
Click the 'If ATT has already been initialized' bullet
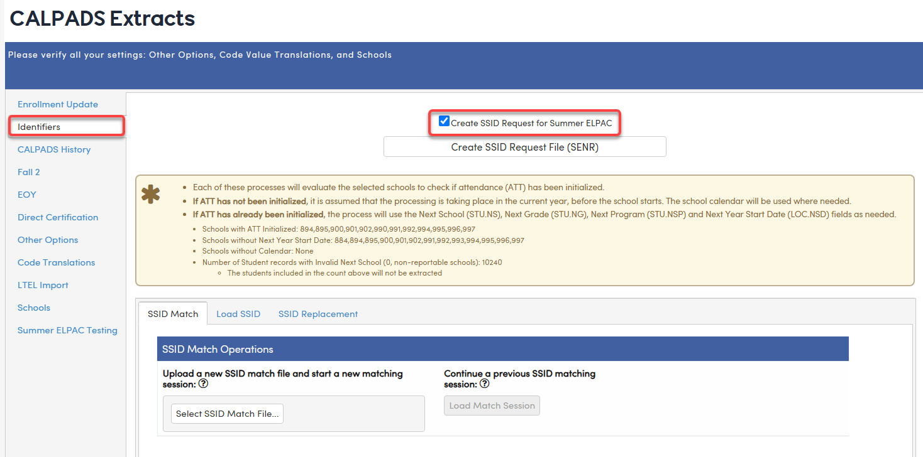point(544,214)
